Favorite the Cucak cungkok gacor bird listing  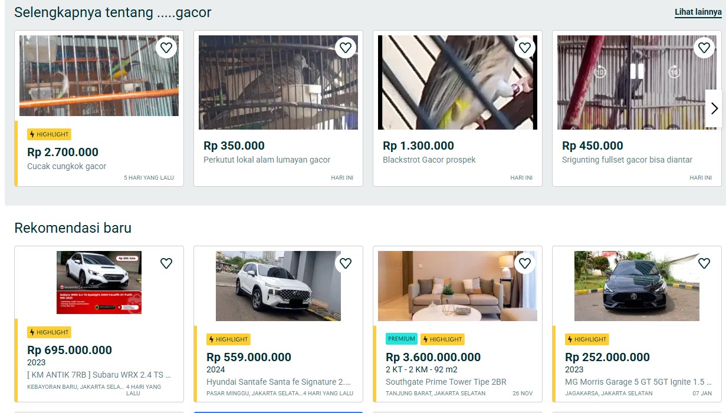tap(166, 47)
